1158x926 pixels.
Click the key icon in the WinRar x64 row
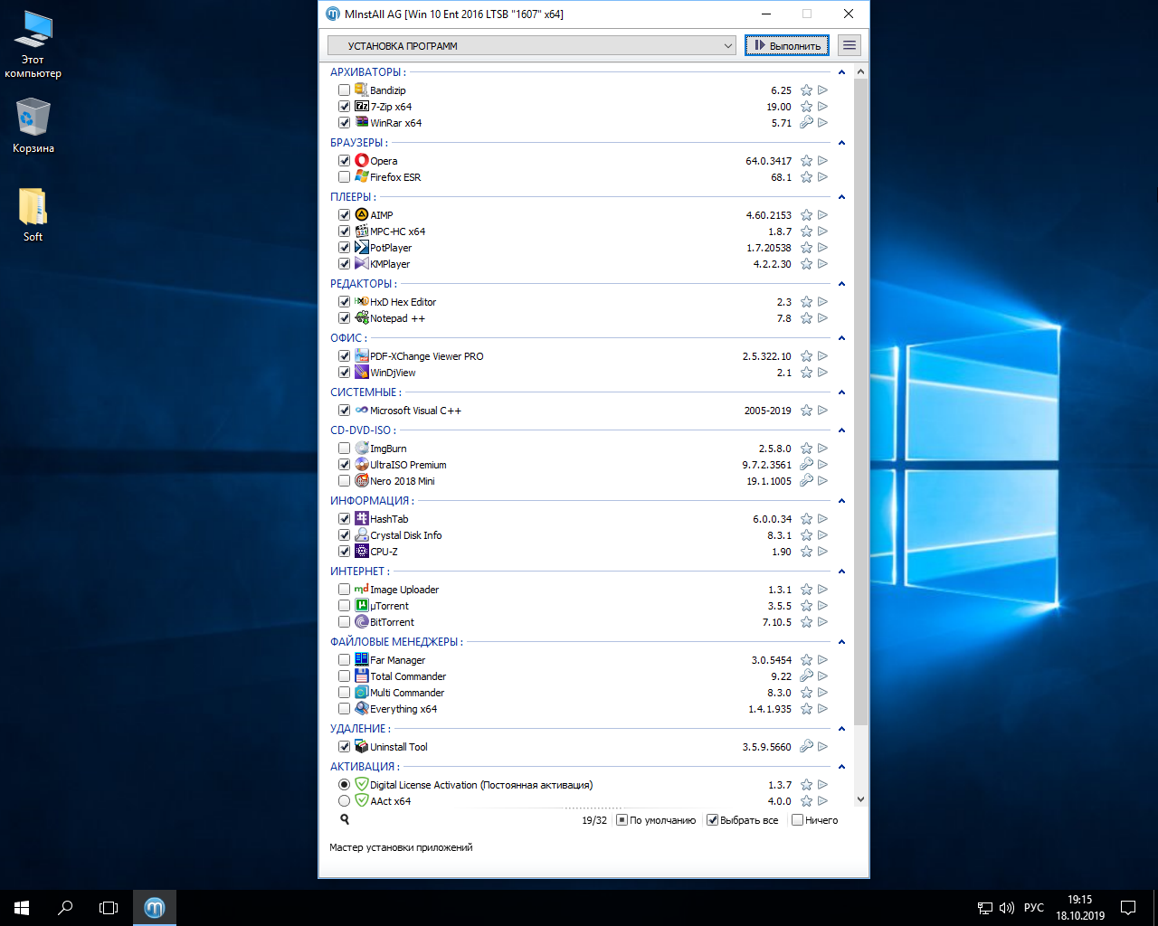(x=806, y=123)
